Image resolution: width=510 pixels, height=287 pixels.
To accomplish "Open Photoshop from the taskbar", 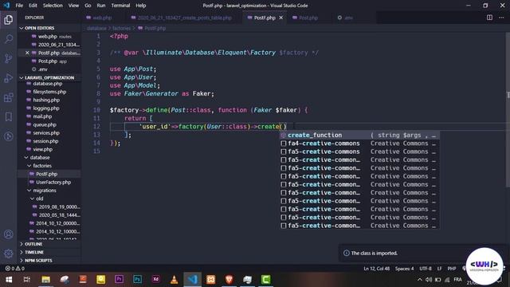I will pyautogui.click(x=137, y=280).
